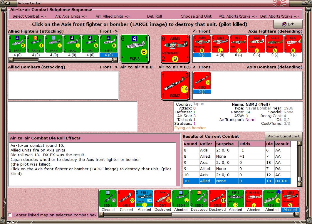312x224 pixels.
Task: Select the small F6F-3 front fighter counter
Action: [109, 44]
